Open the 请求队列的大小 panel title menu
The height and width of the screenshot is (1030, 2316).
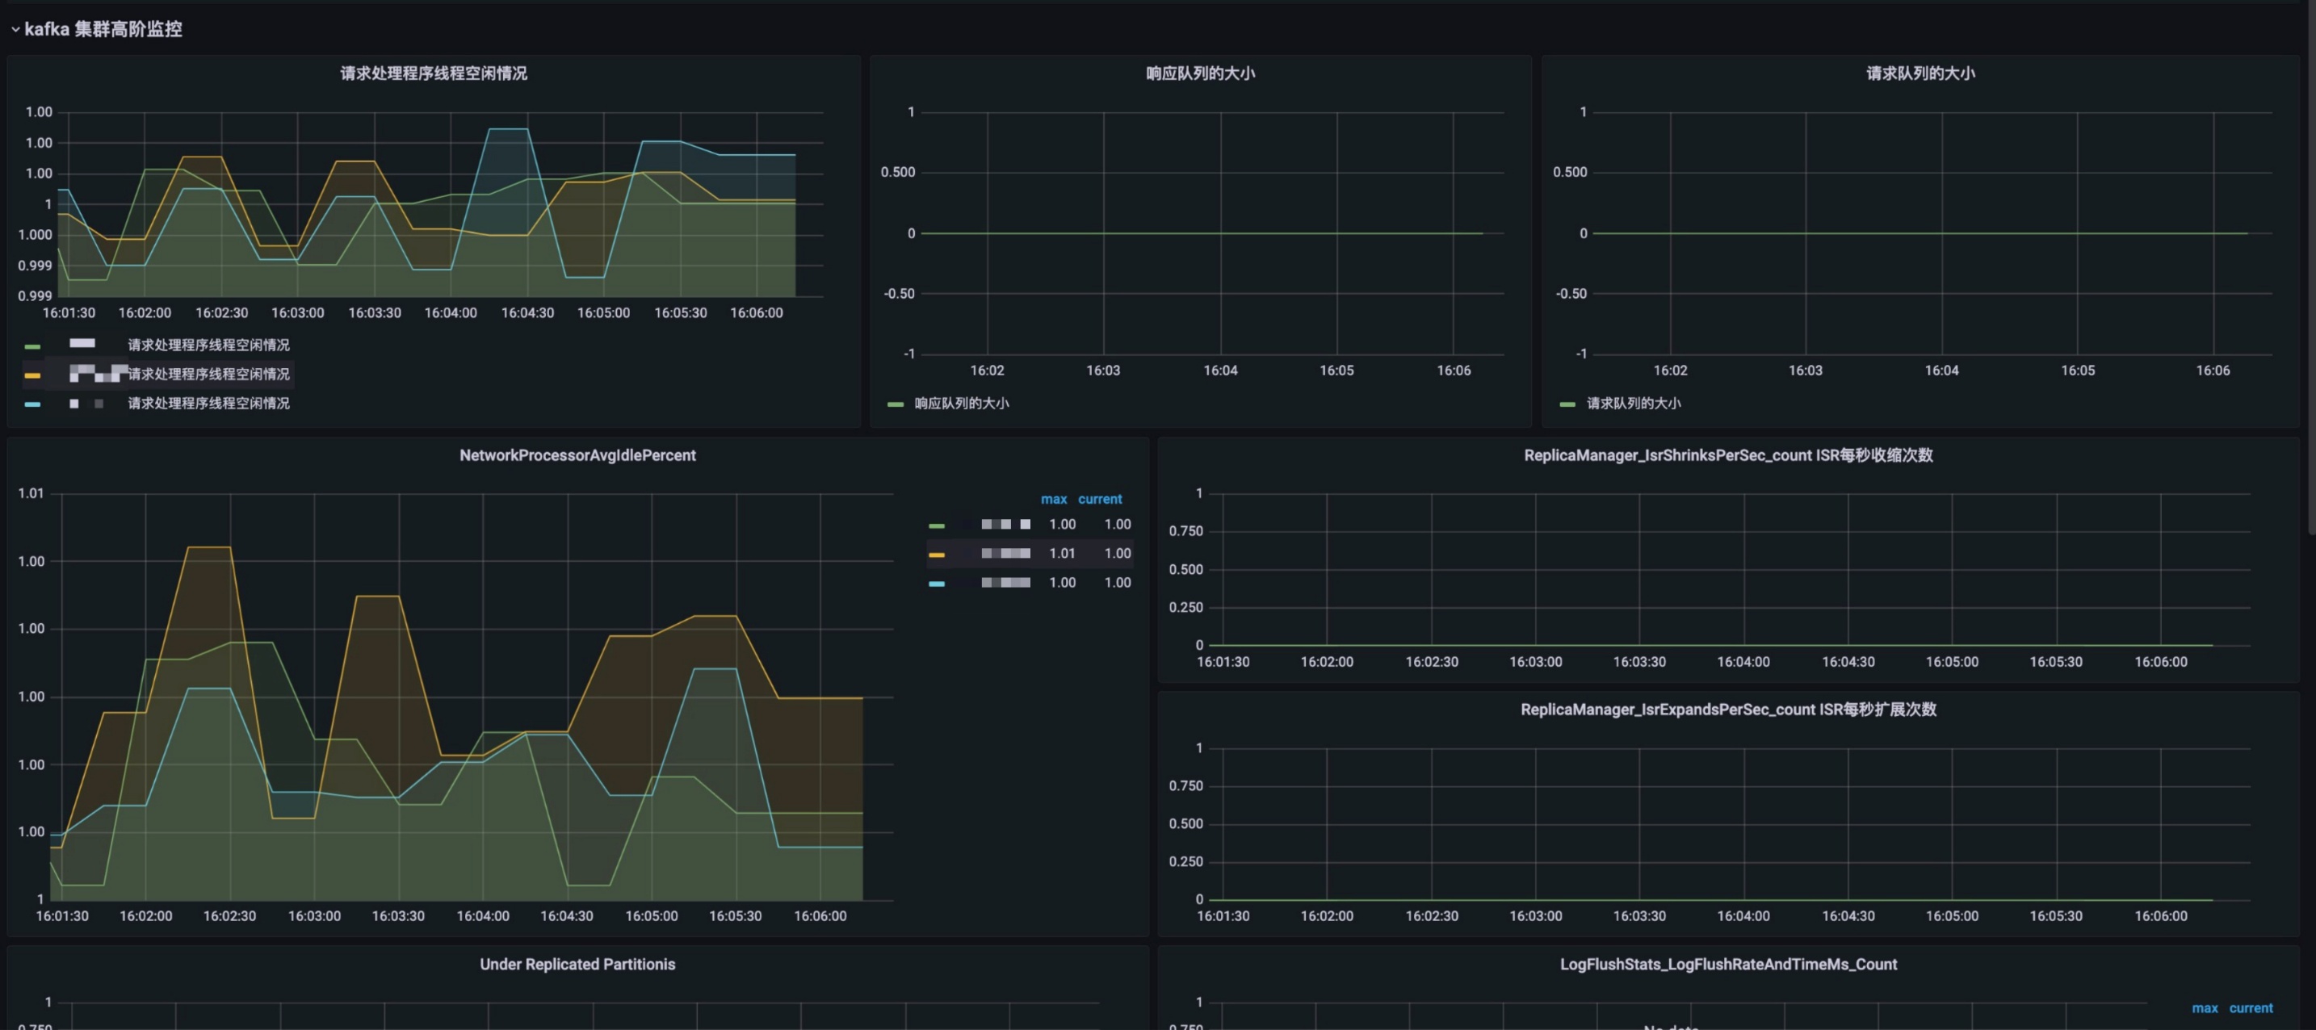click(x=1920, y=73)
